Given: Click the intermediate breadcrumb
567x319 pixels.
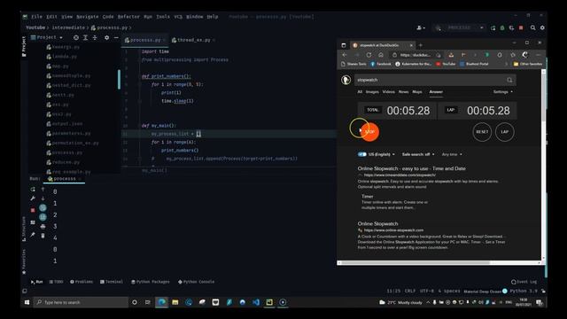Looking at the screenshot, I should point(68,27).
